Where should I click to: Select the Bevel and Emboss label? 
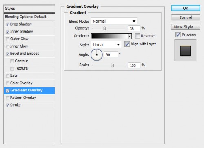click(24, 54)
